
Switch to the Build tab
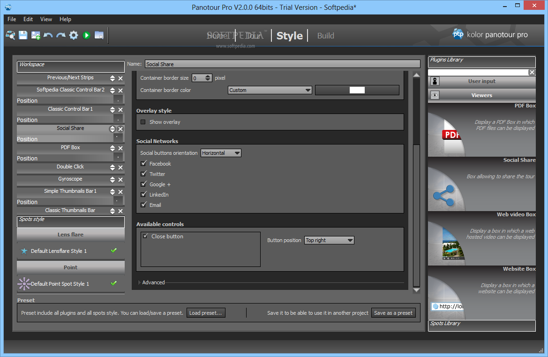[325, 36]
